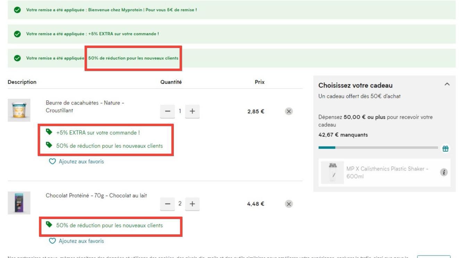Click the gift spending progress bar
The width and height of the screenshot is (466, 258).
pos(378,148)
